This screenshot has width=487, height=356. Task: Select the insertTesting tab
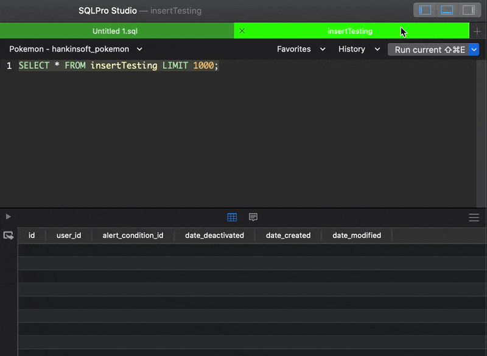coord(351,31)
